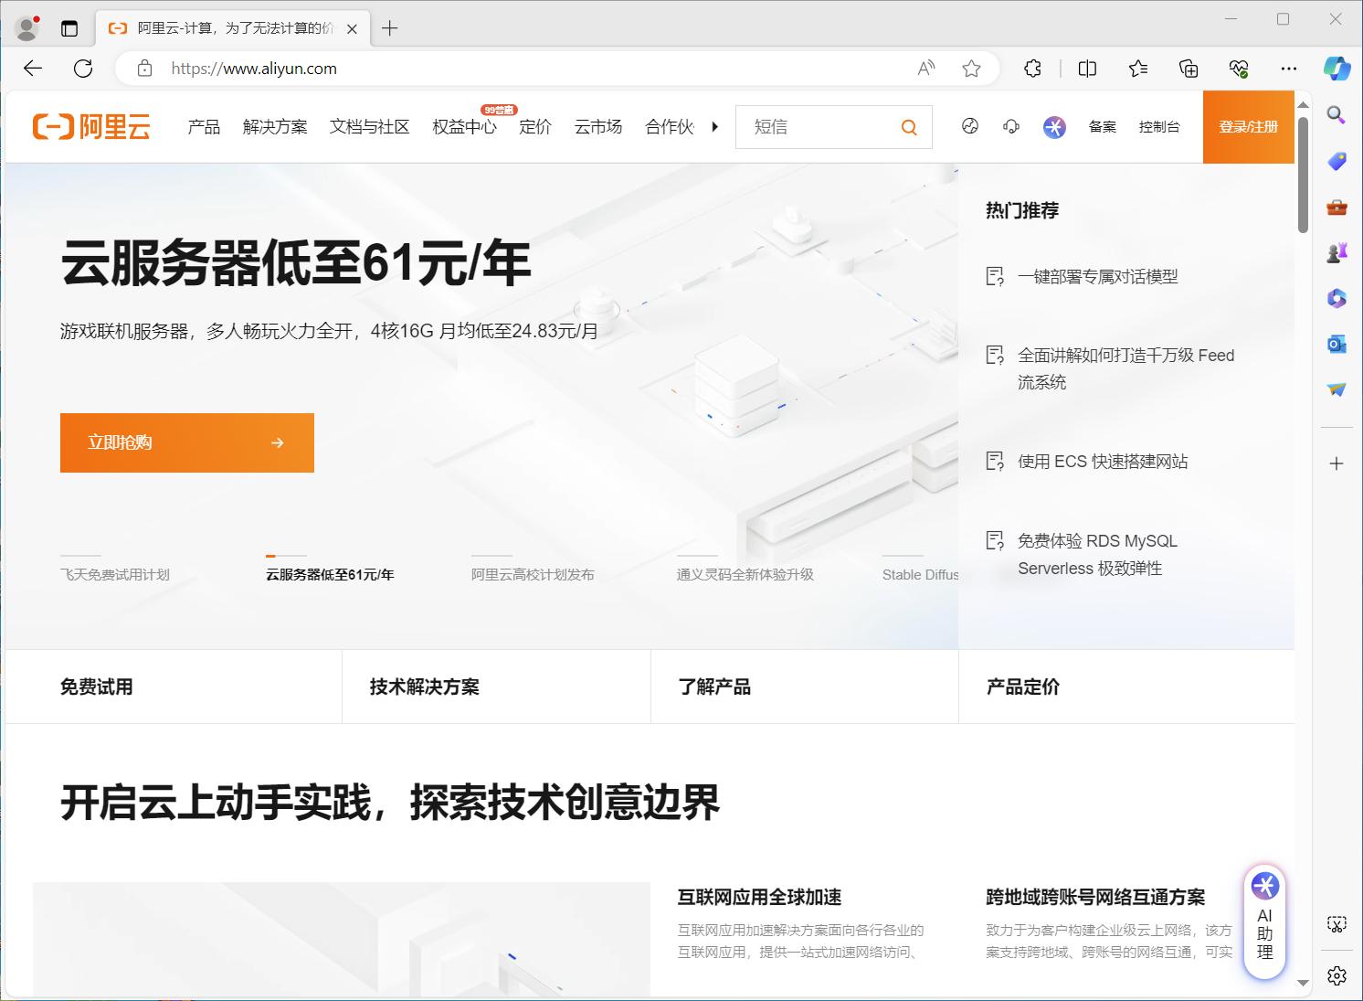Open sidebar Tools briefcase icon
The image size is (1363, 1001).
tap(1337, 207)
